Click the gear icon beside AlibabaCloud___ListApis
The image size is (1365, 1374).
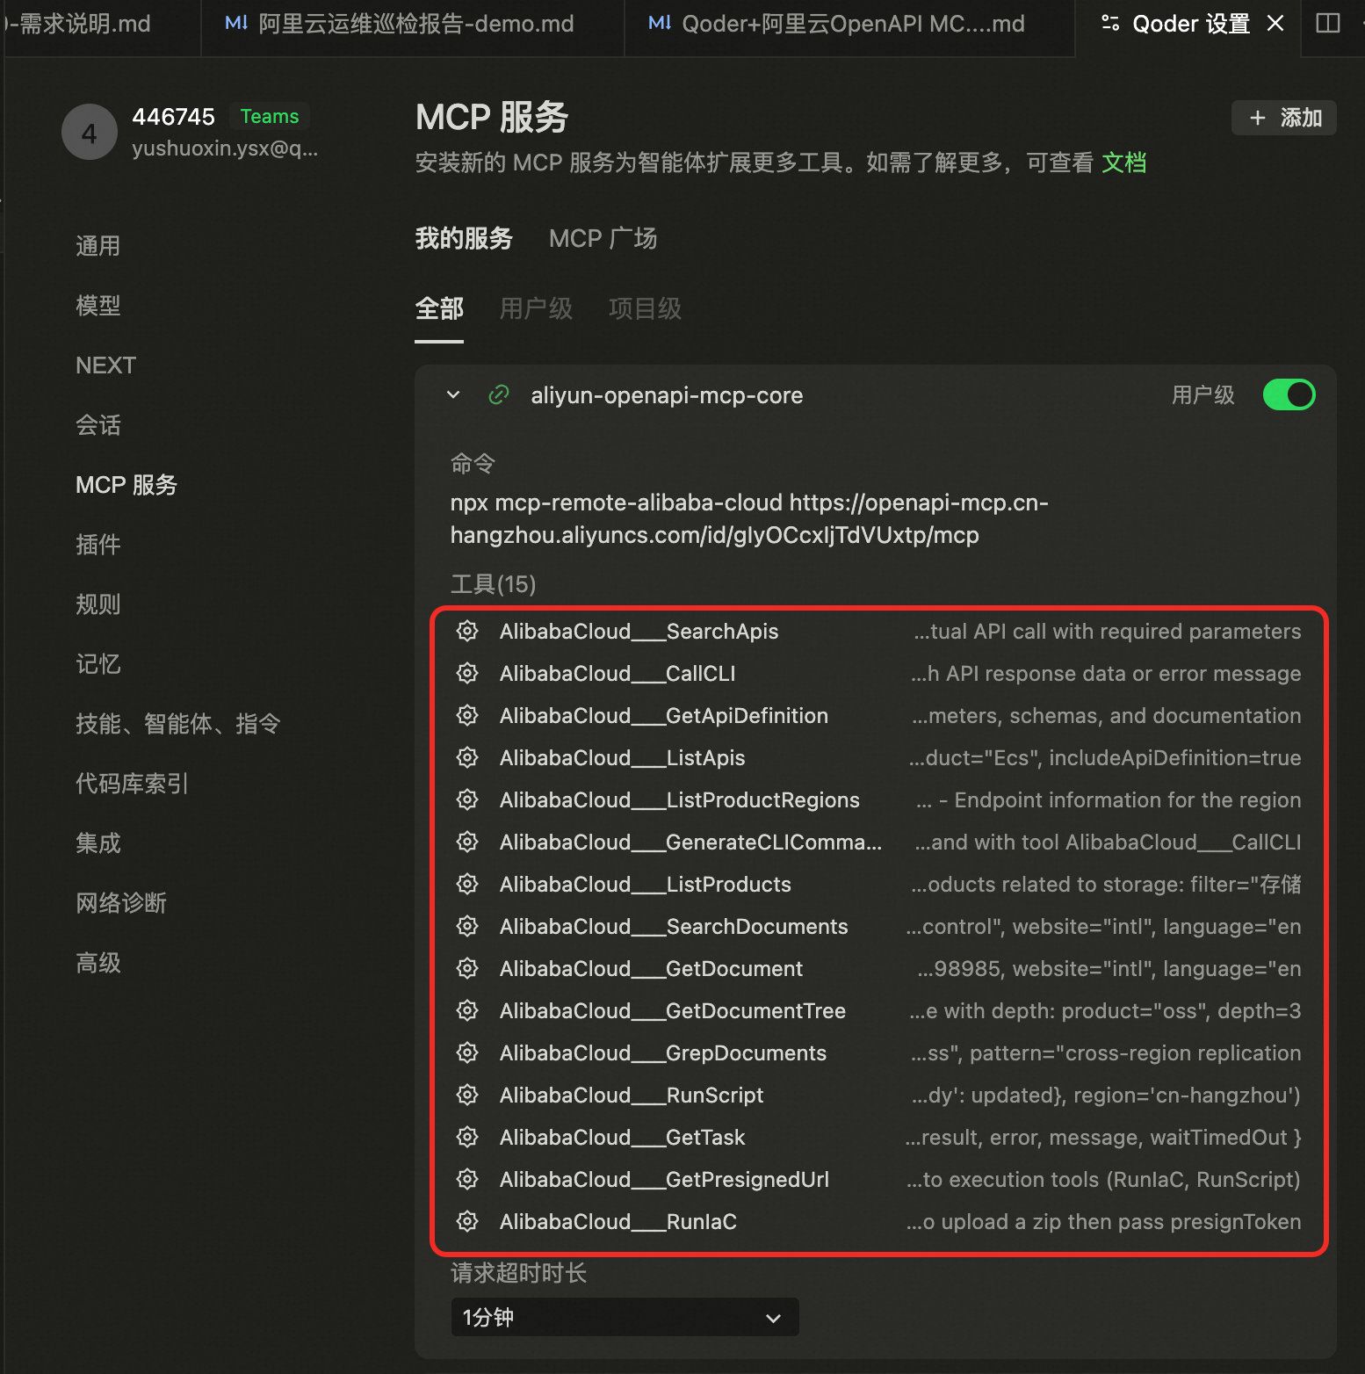pos(467,757)
